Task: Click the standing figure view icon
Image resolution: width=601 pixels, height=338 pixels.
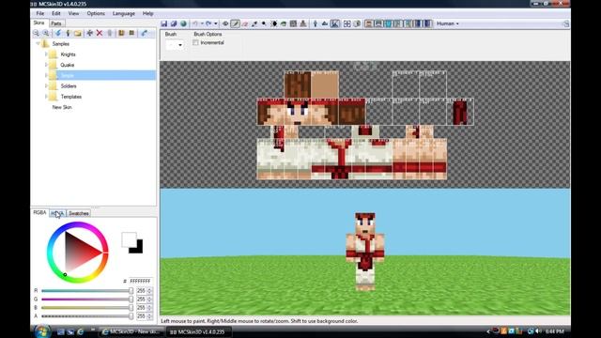Action: tap(316, 23)
